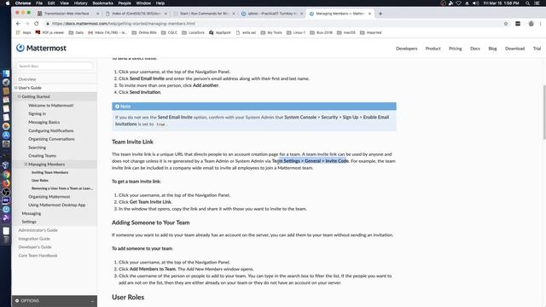Open Using Mattermost Desktop App page
The image size is (546, 307).
tap(57, 205)
